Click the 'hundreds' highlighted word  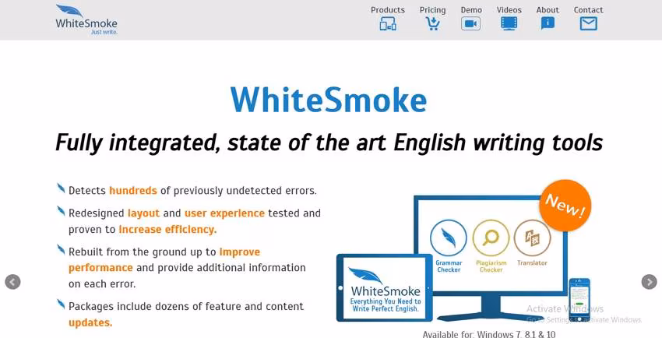(133, 191)
